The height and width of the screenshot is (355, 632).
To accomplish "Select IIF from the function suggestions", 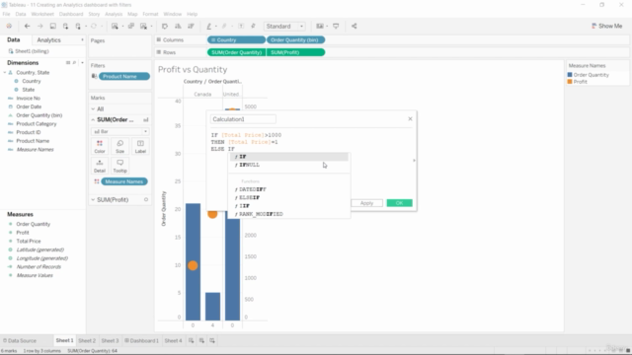I will (289, 206).
